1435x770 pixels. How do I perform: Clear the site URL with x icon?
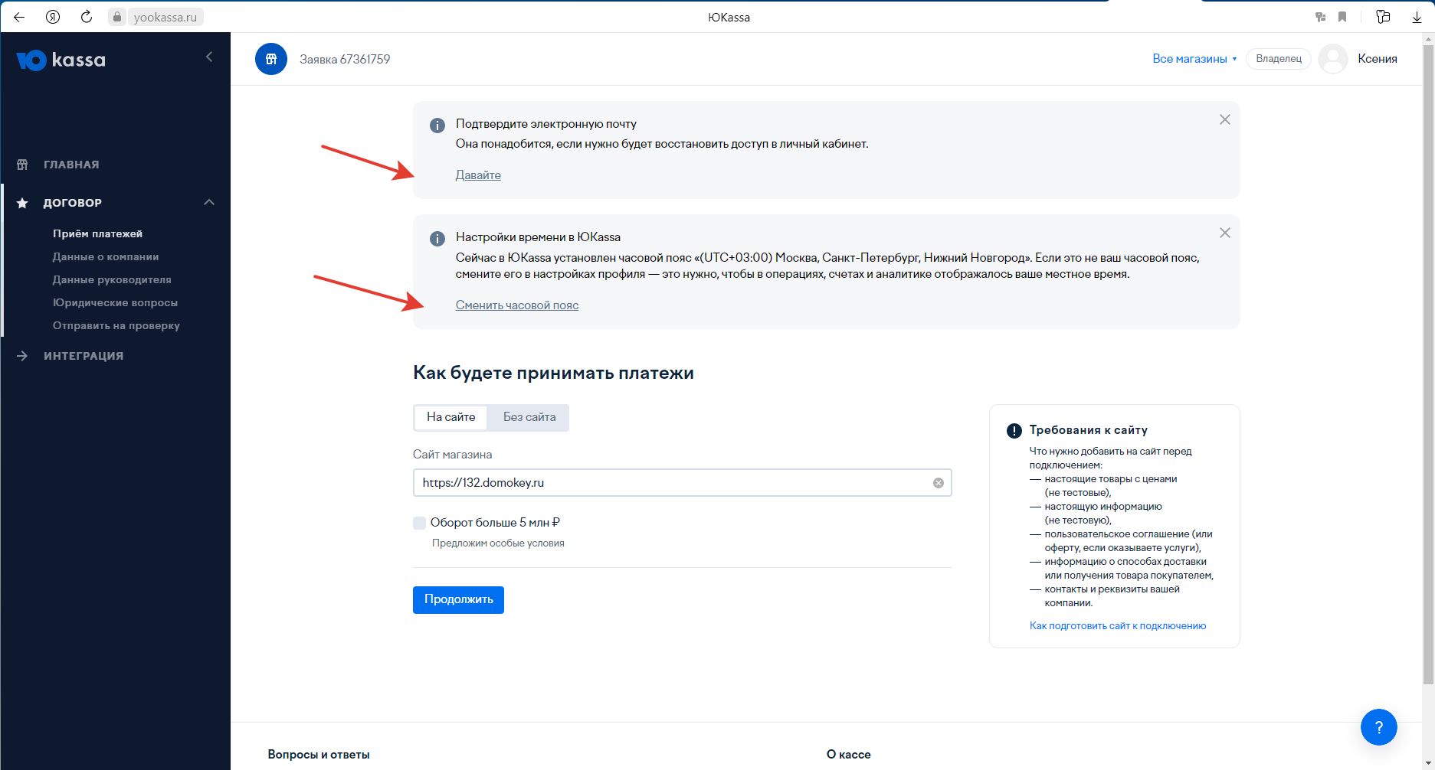pyautogui.click(x=938, y=483)
